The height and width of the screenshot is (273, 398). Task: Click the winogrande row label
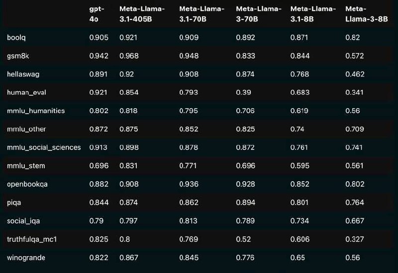coord(26,258)
